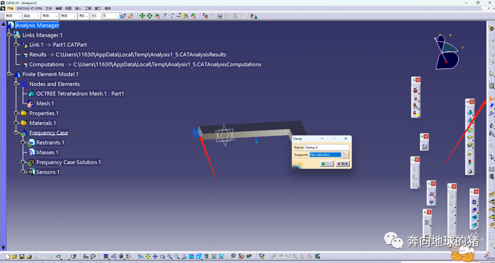495x263 pixels.
Task: Open the Isometric quick view cube icon
Action: (x=199, y=256)
